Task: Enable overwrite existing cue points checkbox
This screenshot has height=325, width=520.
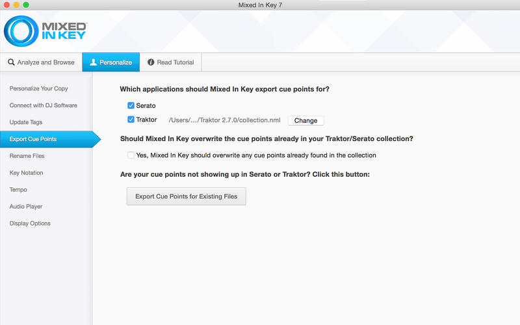Action: click(131, 155)
